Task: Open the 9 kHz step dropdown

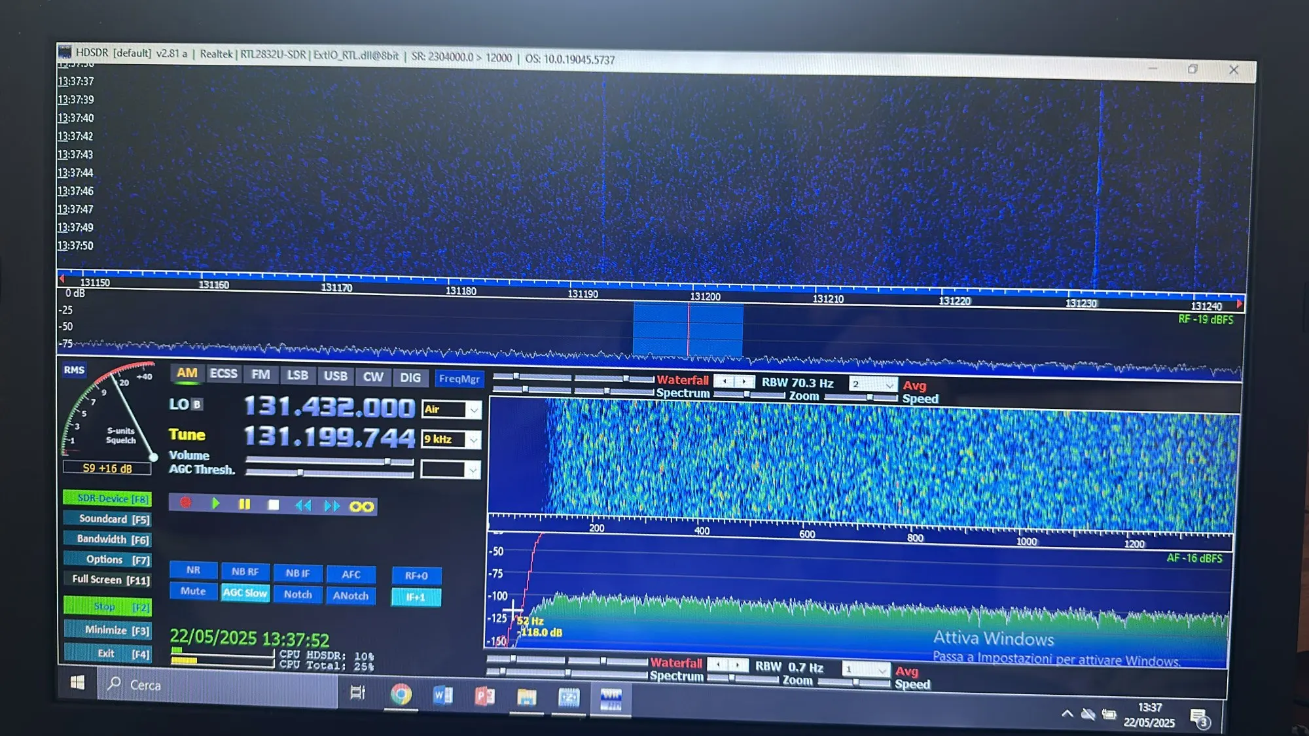Action: (473, 440)
